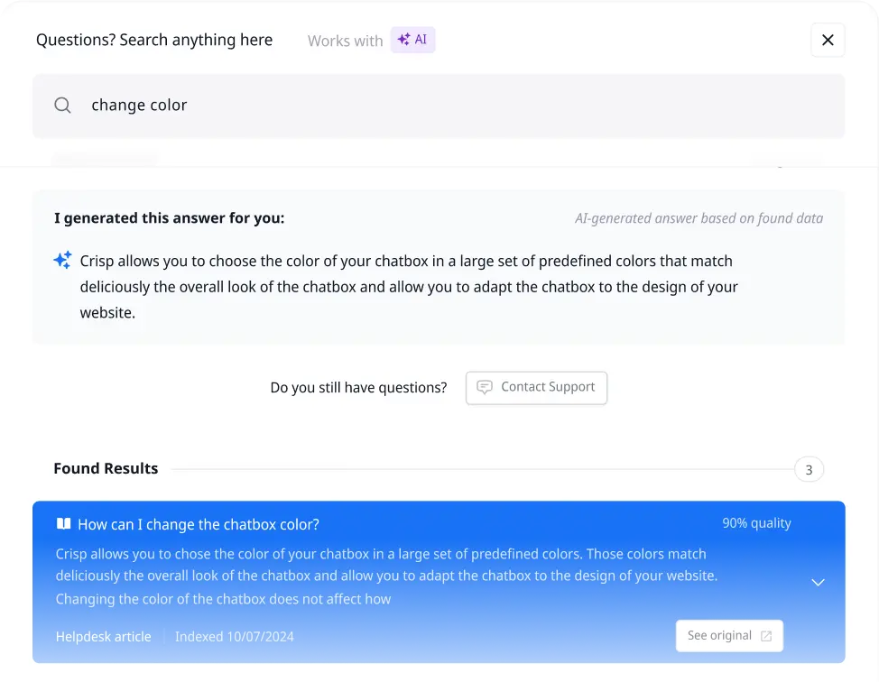Click the sparkles icon beside the generated answer
Viewport: 879px width, 682px height.
[x=61, y=259]
